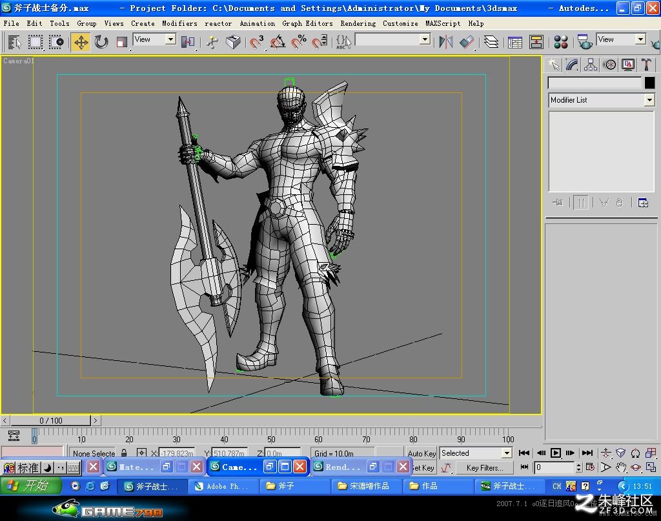Screen dimensions: 661x521
Task: Toggle the Mini Curve Editor on track bar
Action: (14, 435)
